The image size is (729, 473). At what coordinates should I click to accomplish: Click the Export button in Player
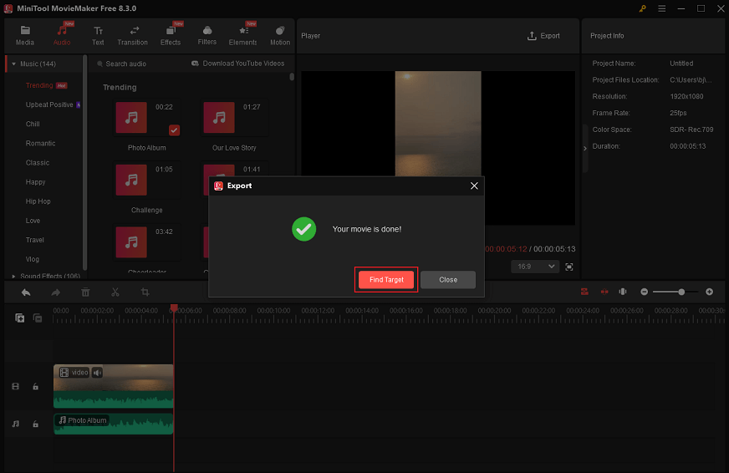point(543,36)
